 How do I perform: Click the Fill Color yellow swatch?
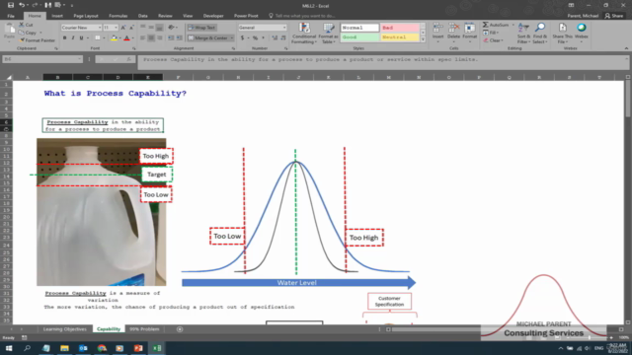(115, 37)
